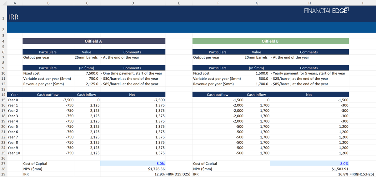Click Oilfield B's 1,500.0 fixed cost value

click(x=262, y=73)
